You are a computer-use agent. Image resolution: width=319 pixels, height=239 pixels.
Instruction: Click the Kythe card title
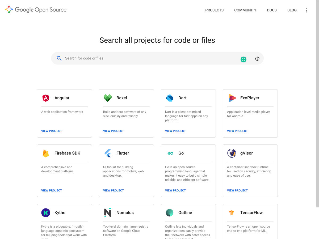click(x=60, y=213)
